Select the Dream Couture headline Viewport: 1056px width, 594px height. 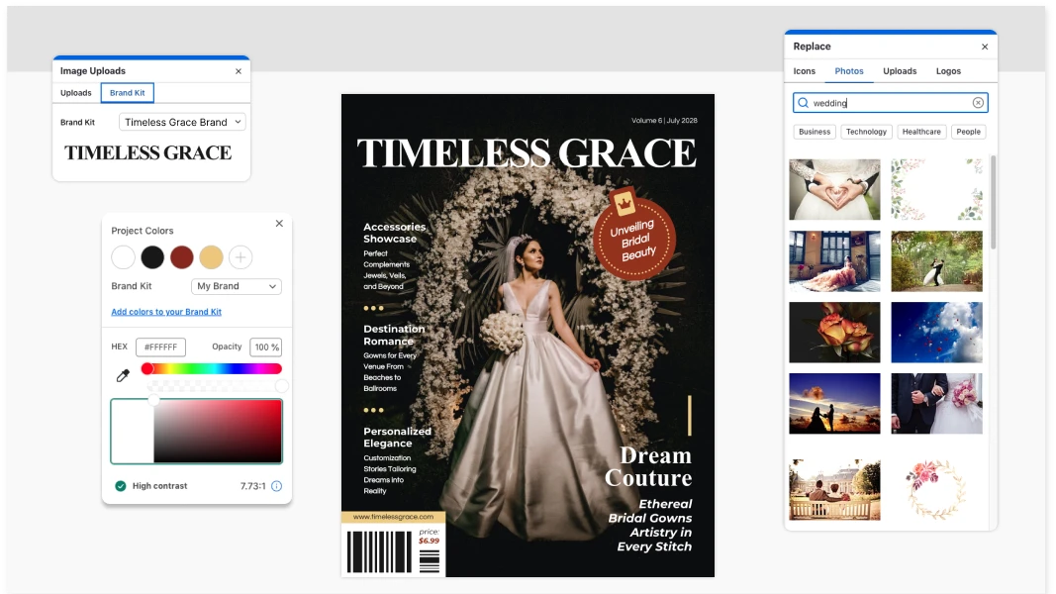click(648, 466)
